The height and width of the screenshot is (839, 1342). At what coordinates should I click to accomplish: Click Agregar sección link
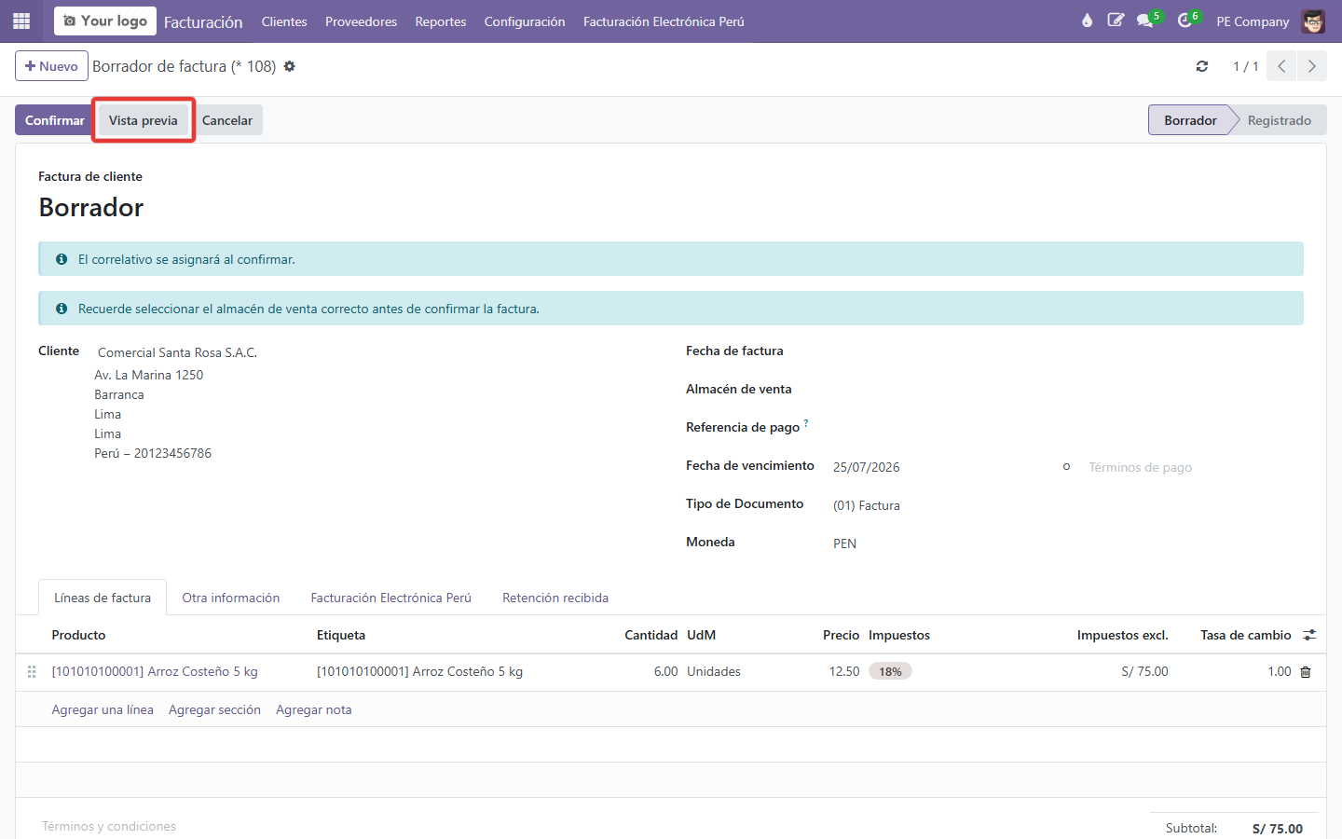(x=214, y=709)
